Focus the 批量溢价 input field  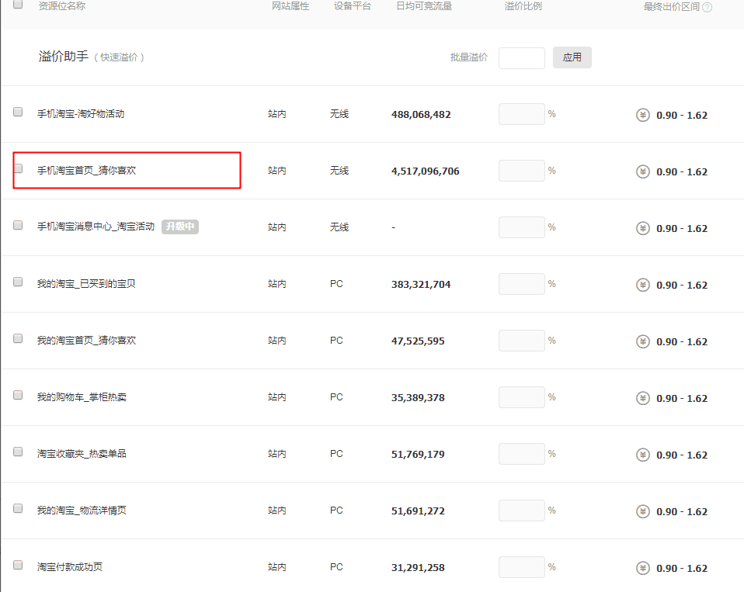(x=521, y=58)
